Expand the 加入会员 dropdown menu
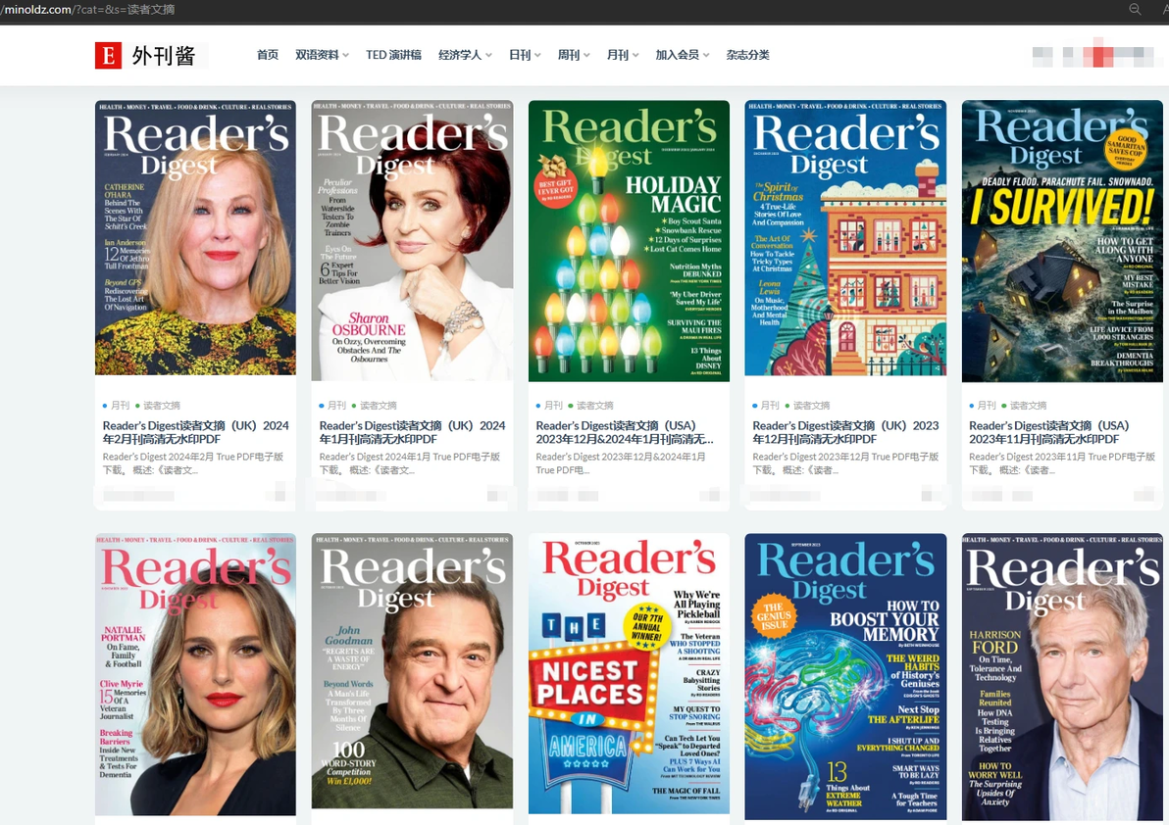Viewport: 1169px width, 825px height. (683, 55)
